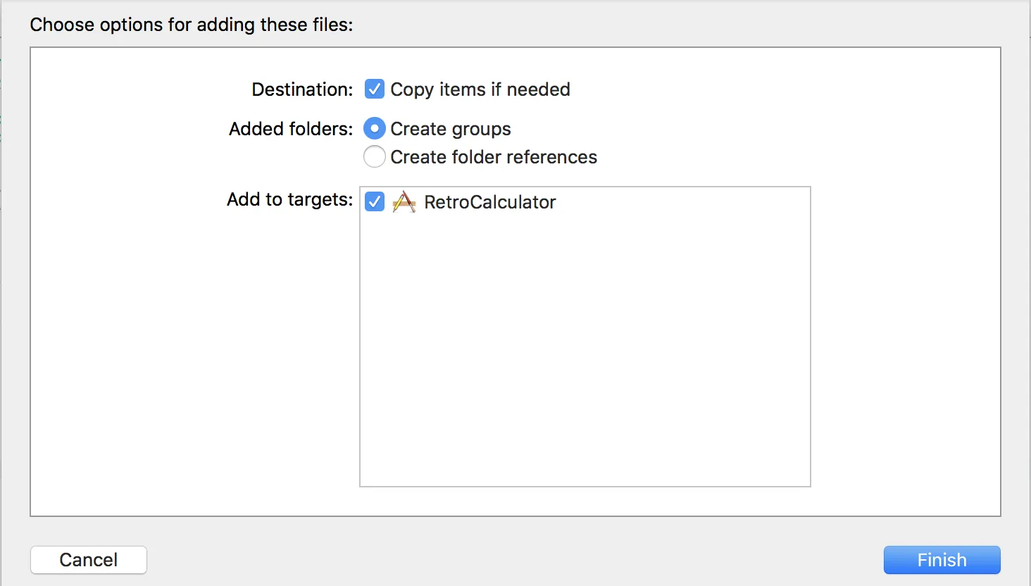This screenshot has width=1031, height=586.
Task: Click the "Copy items if needed" label text
Action: (x=480, y=89)
